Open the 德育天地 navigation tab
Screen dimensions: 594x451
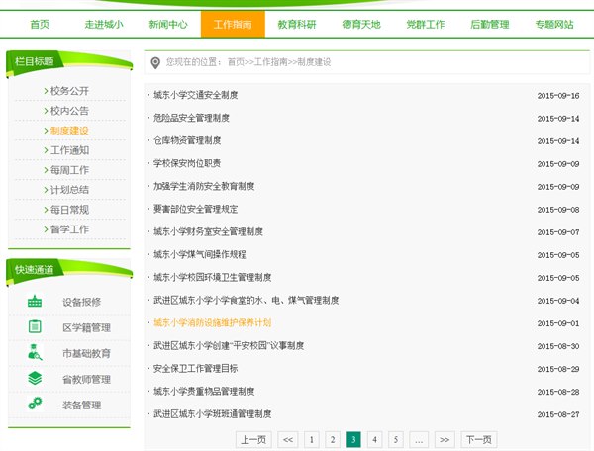click(361, 24)
